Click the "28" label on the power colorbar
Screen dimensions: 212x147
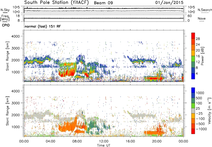(198, 39)
